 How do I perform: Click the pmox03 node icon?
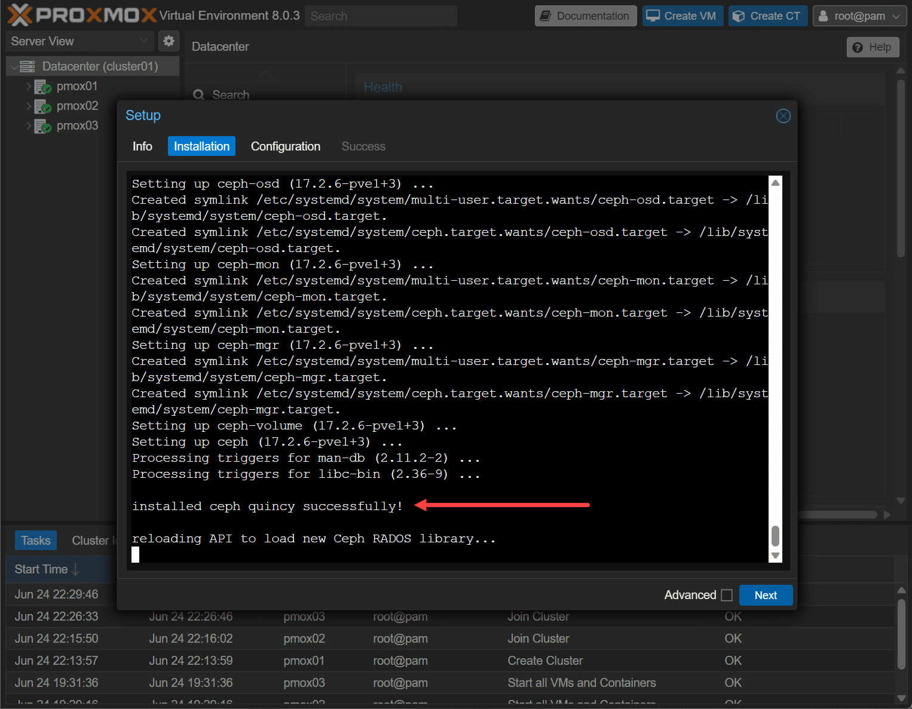coord(43,126)
